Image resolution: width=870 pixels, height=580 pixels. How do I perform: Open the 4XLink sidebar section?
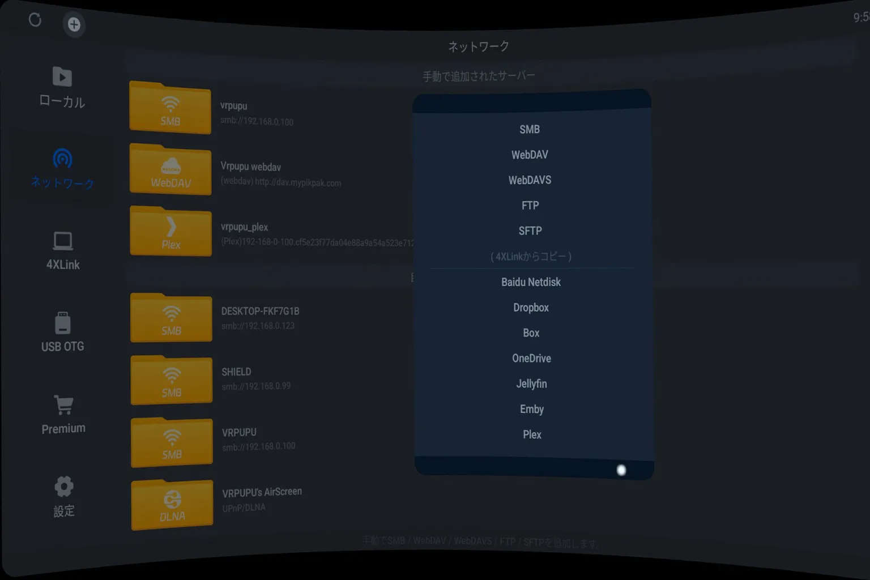point(63,251)
